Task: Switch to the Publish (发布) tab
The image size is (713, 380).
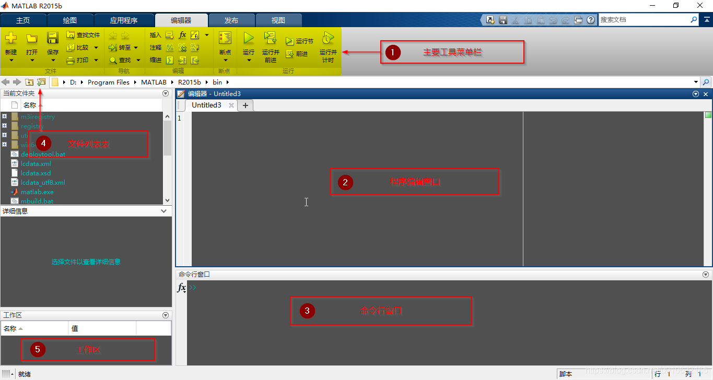Action: pos(231,20)
